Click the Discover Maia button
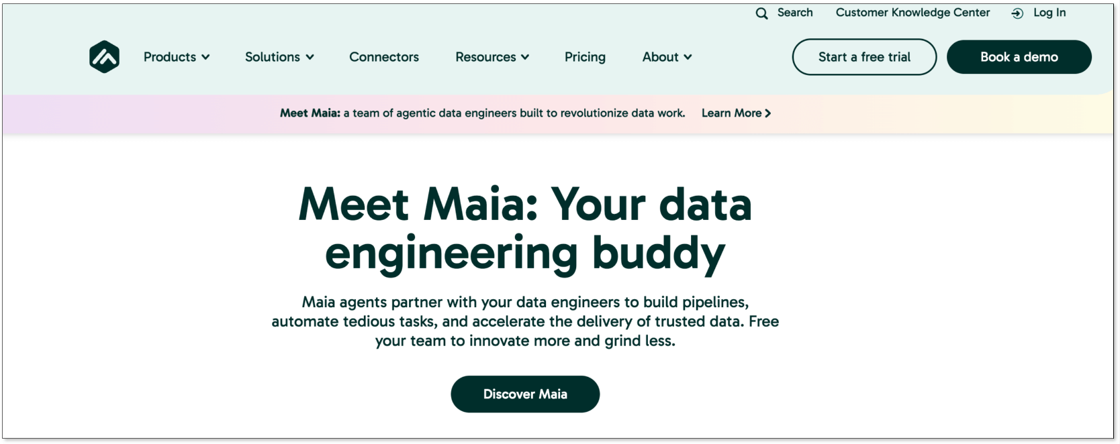 click(x=525, y=394)
